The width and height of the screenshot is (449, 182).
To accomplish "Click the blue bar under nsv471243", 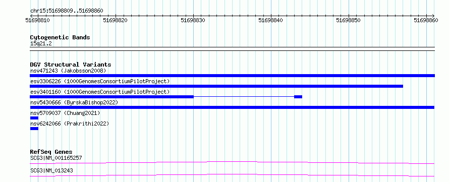I will 232,76.
